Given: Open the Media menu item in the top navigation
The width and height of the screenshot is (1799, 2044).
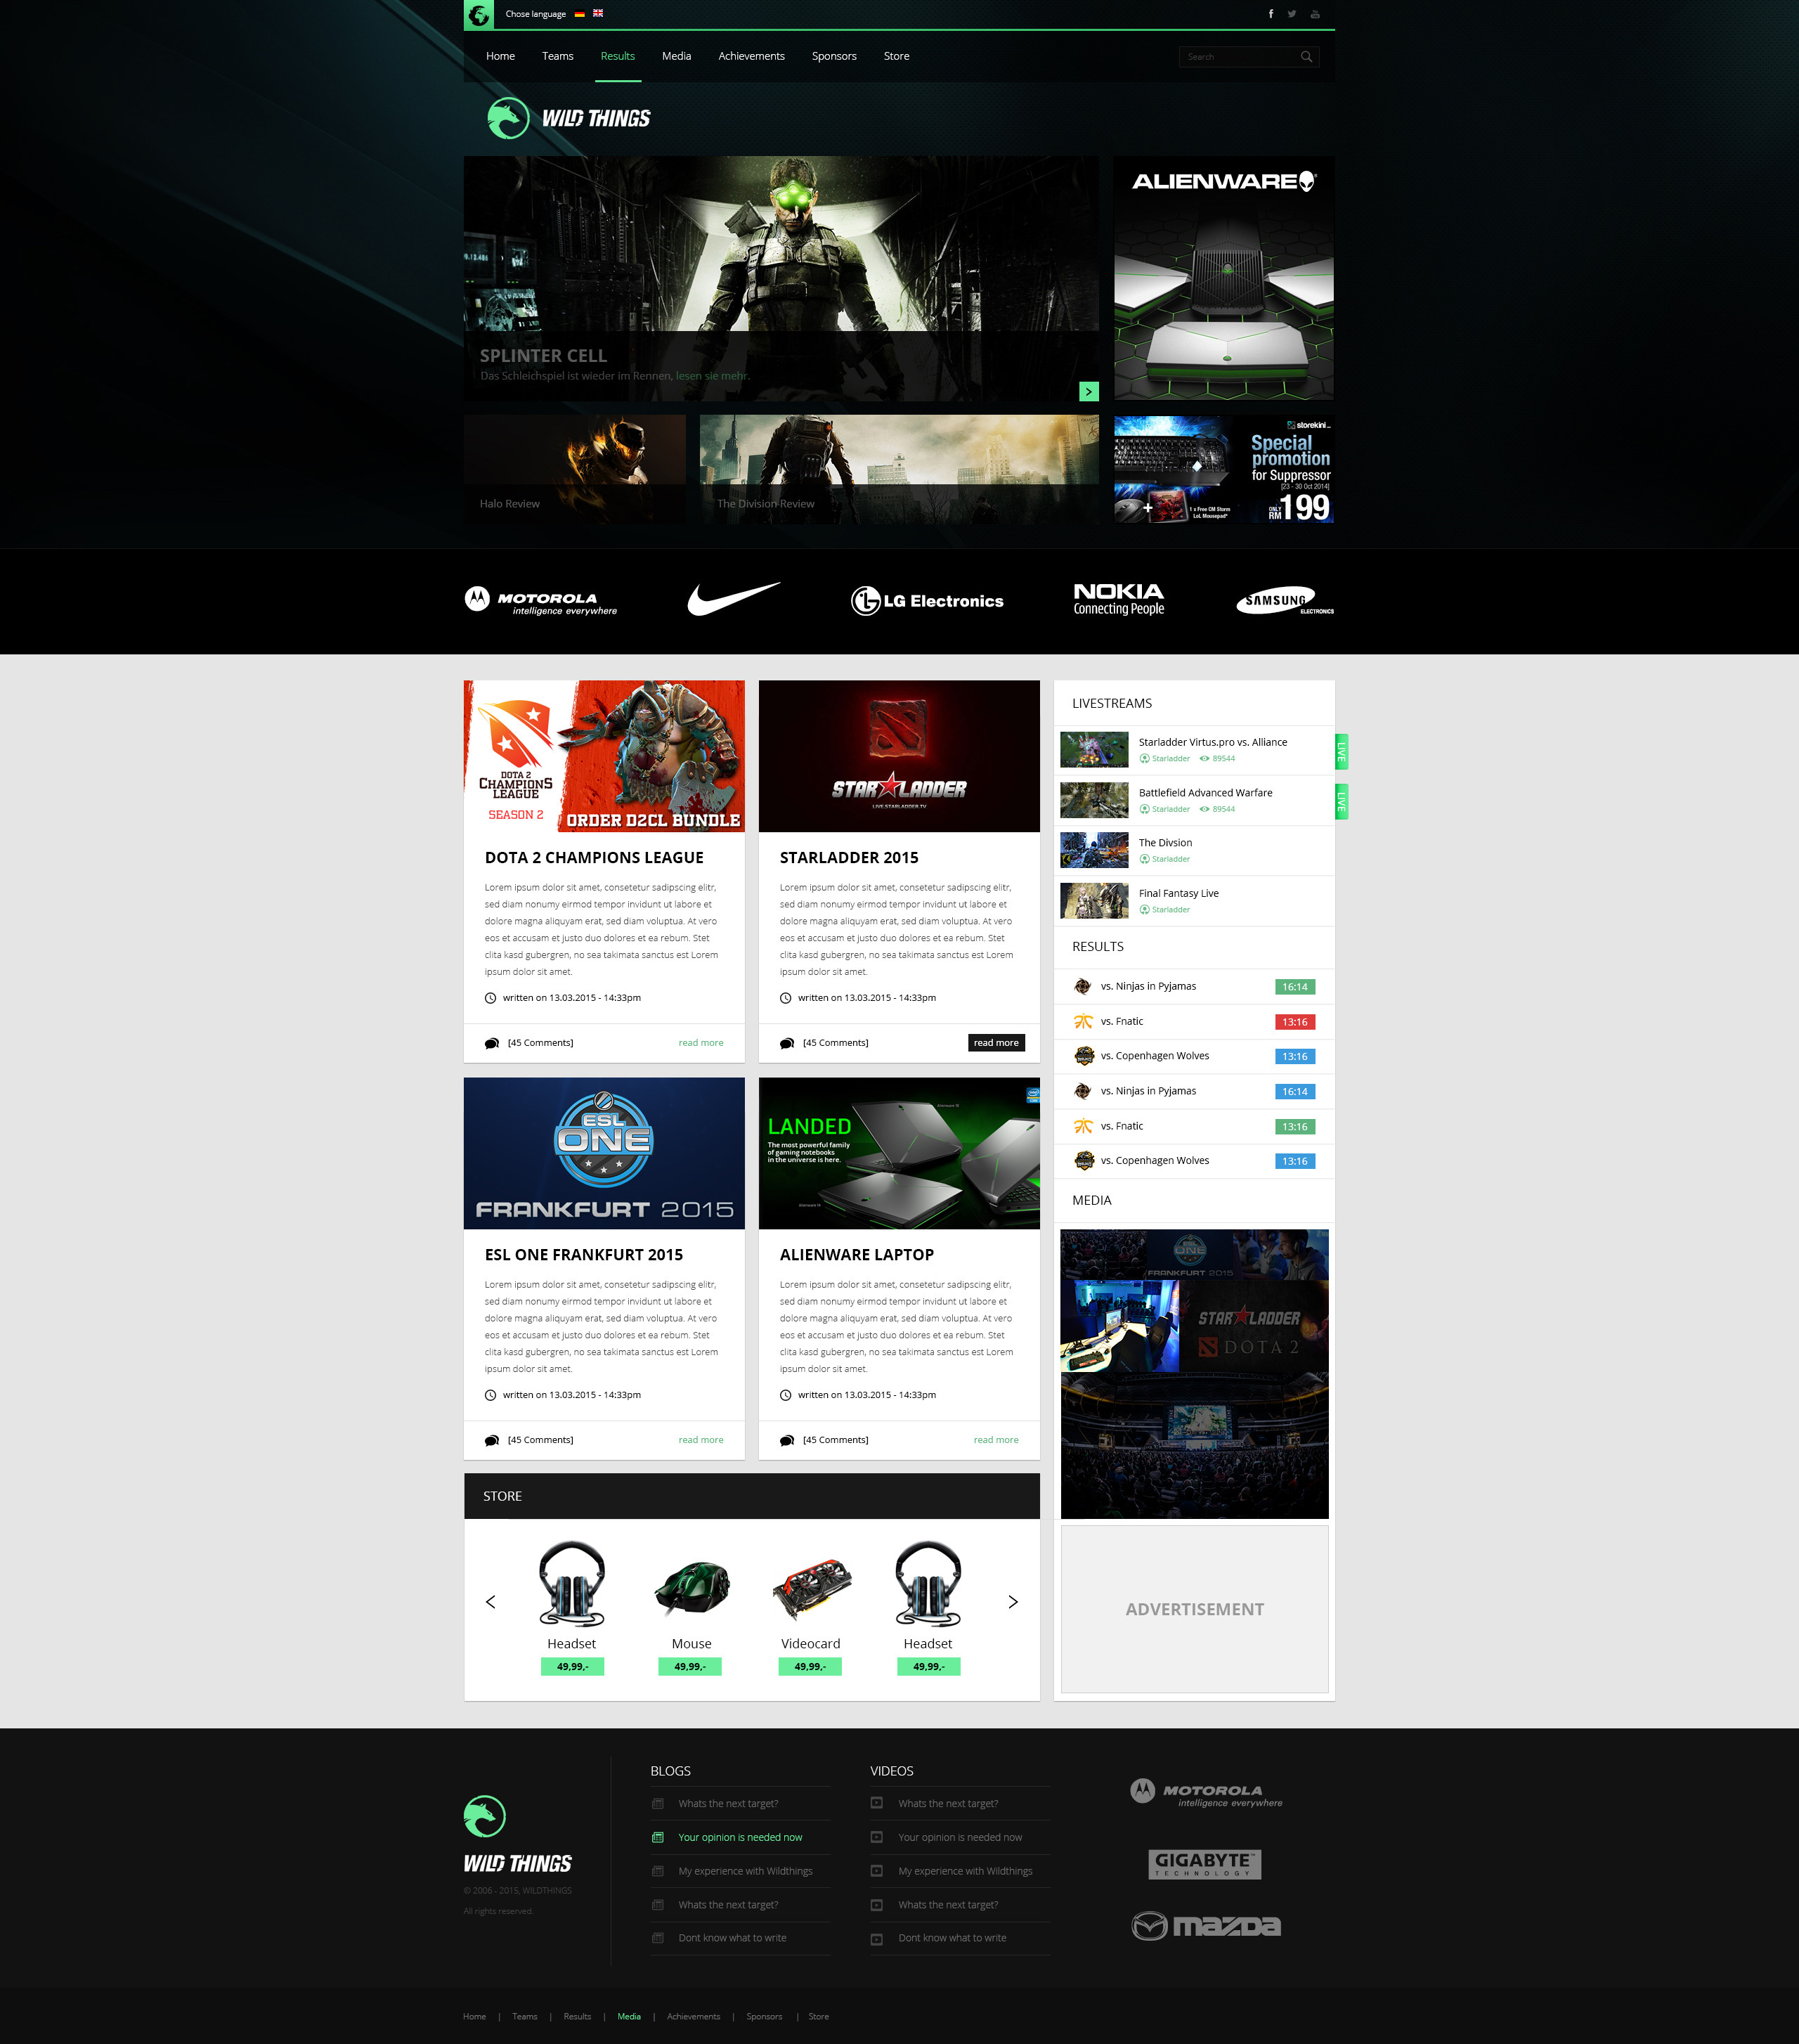Looking at the screenshot, I should [677, 56].
